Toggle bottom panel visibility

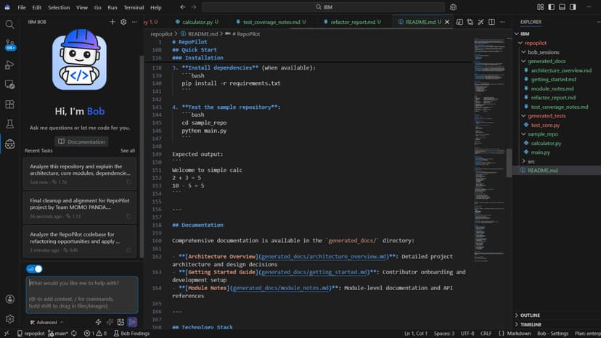[x=562, y=7]
